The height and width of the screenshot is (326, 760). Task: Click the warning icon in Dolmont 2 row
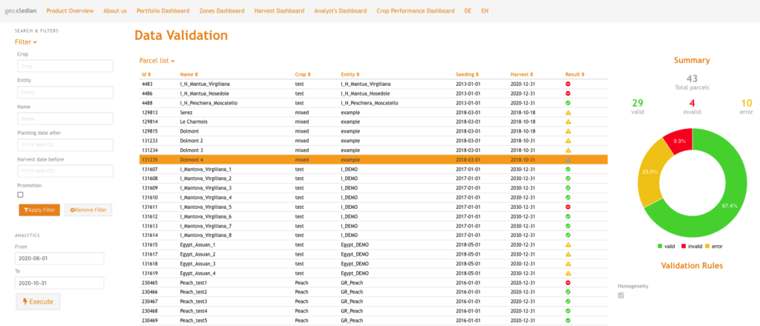pyautogui.click(x=568, y=141)
